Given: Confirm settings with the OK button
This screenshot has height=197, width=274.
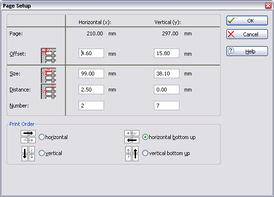Looking at the screenshot, I should click(247, 21).
